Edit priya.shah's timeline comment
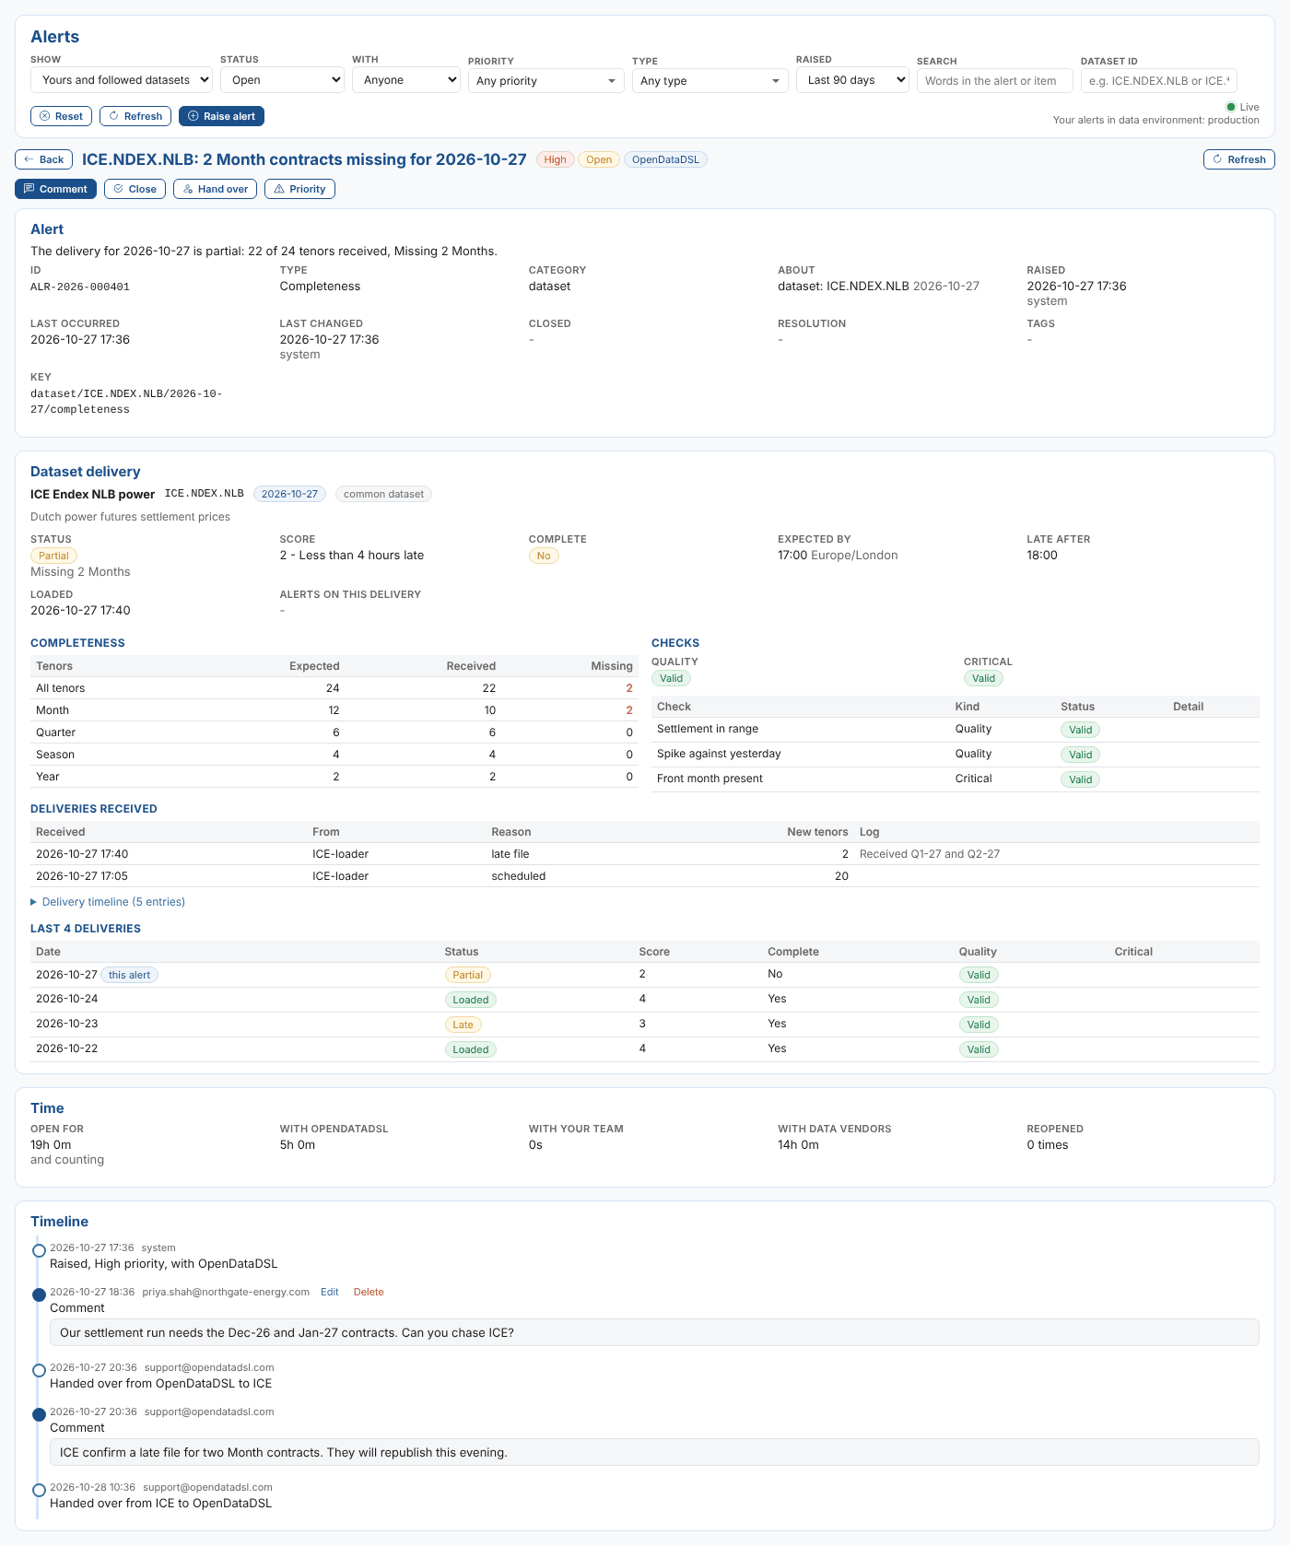The image size is (1290, 1546). [x=330, y=1292]
